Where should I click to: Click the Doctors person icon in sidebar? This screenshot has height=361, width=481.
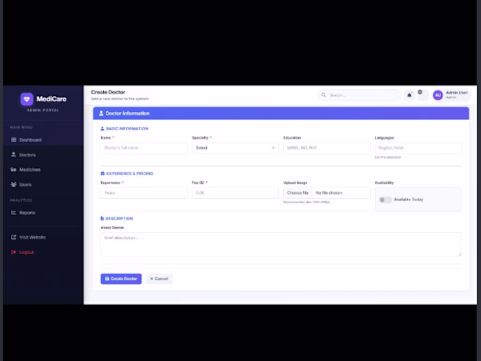coord(14,154)
